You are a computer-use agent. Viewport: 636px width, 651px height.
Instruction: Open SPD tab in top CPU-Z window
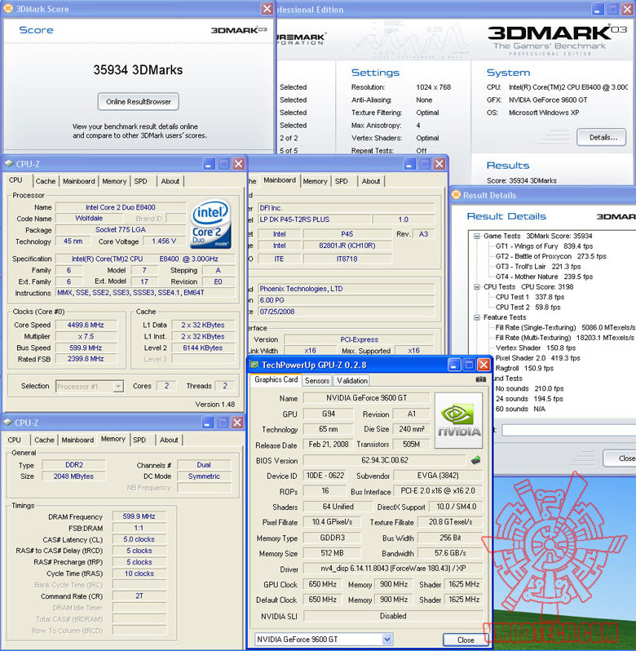(x=140, y=181)
